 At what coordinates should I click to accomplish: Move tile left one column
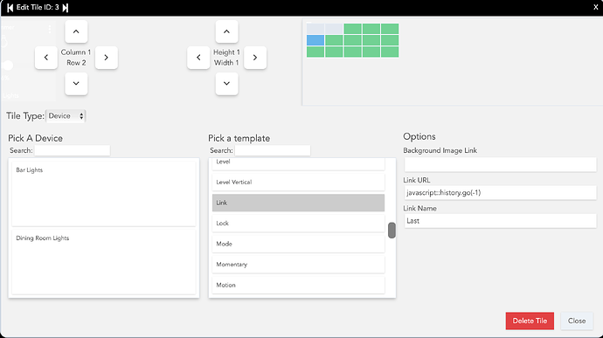(46, 58)
